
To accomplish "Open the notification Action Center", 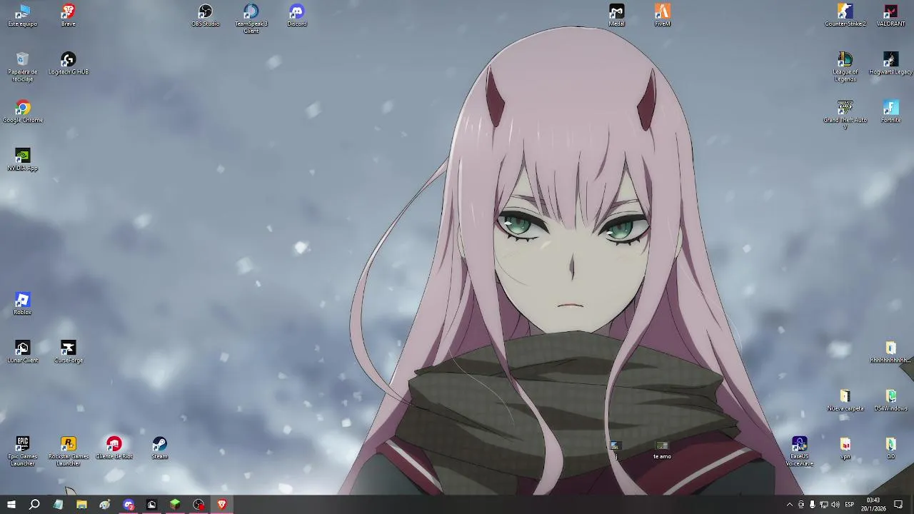I will pyautogui.click(x=899, y=505).
